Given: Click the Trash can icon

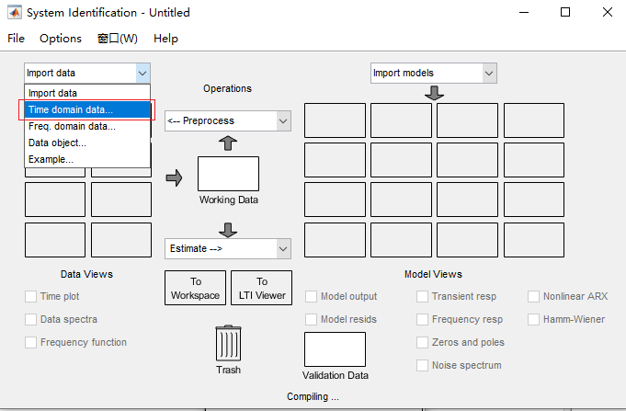Looking at the screenshot, I should tap(228, 344).
